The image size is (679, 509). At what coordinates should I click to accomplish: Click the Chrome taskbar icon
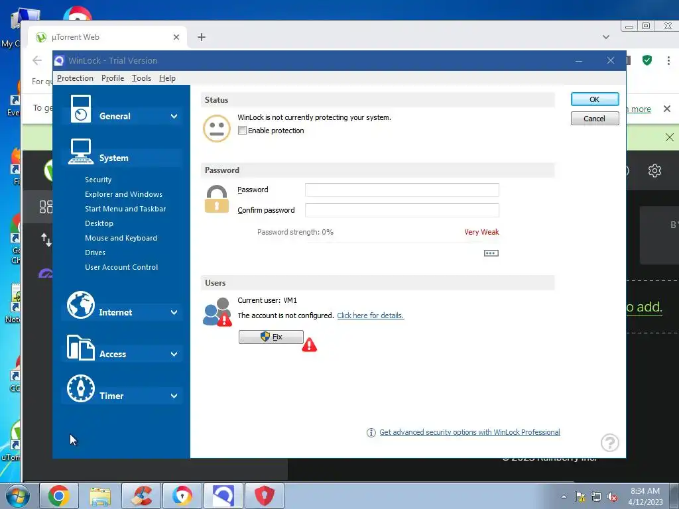(59, 496)
